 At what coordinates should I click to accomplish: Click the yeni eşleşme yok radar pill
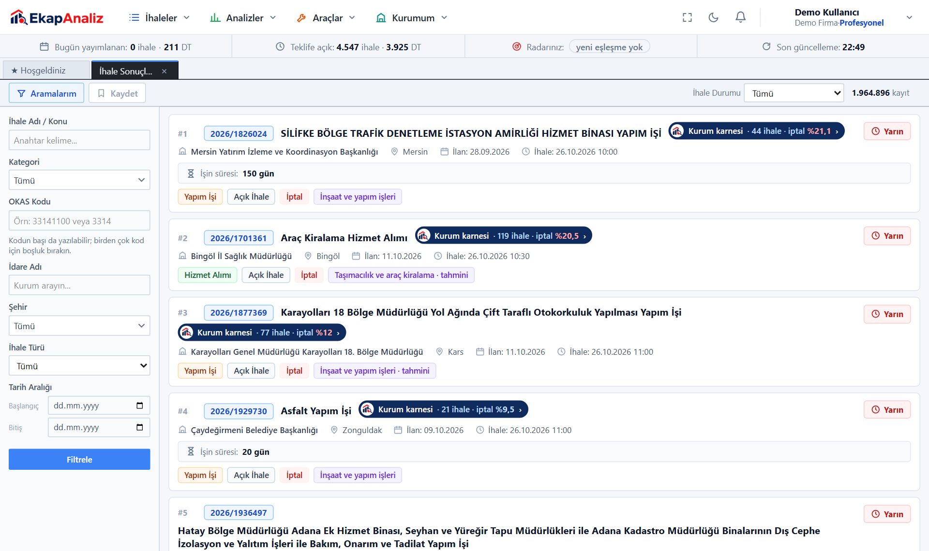pos(609,47)
